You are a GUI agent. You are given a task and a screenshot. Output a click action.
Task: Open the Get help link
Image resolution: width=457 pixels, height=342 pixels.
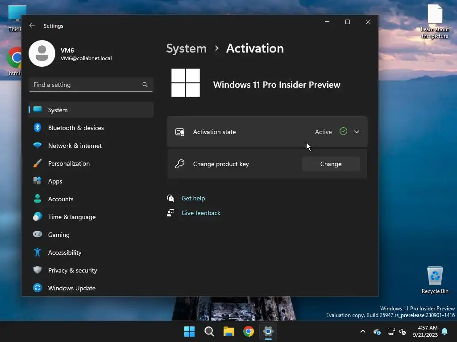click(193, 198)
